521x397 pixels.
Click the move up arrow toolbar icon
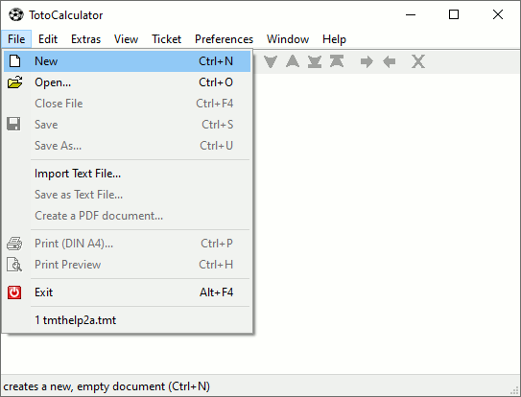coord(293,61)
